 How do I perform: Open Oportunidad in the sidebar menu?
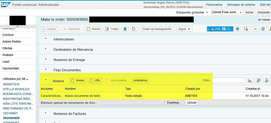[x=11, y=68]
